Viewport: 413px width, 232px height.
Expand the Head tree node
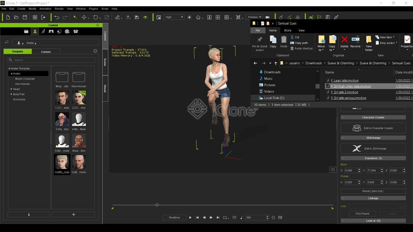coord(11,89)
